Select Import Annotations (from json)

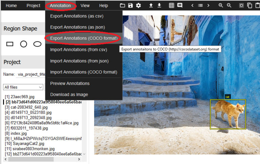pos(79,61)
